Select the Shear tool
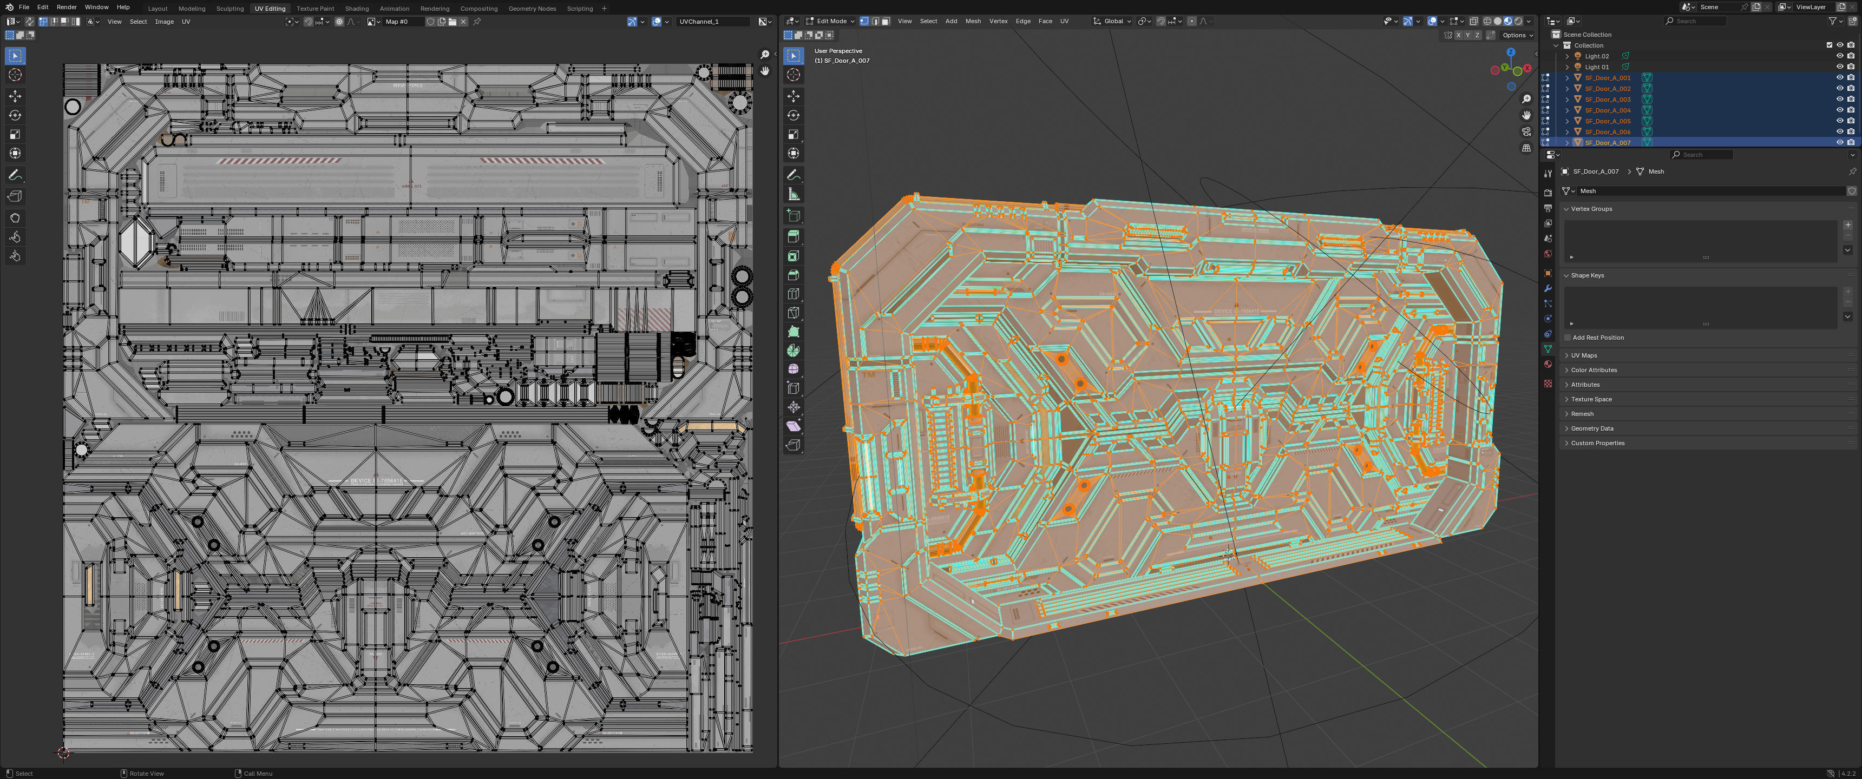1862x779 pixels. [794, 426]
